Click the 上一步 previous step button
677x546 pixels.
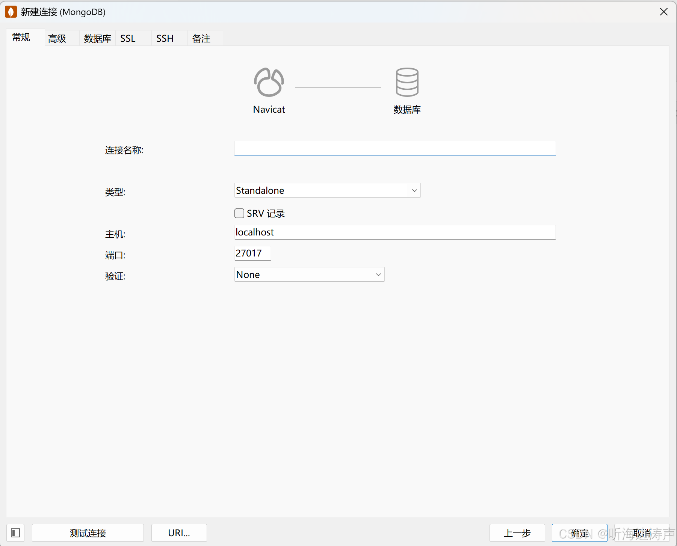pyautogui.click(x=517, y=533)
